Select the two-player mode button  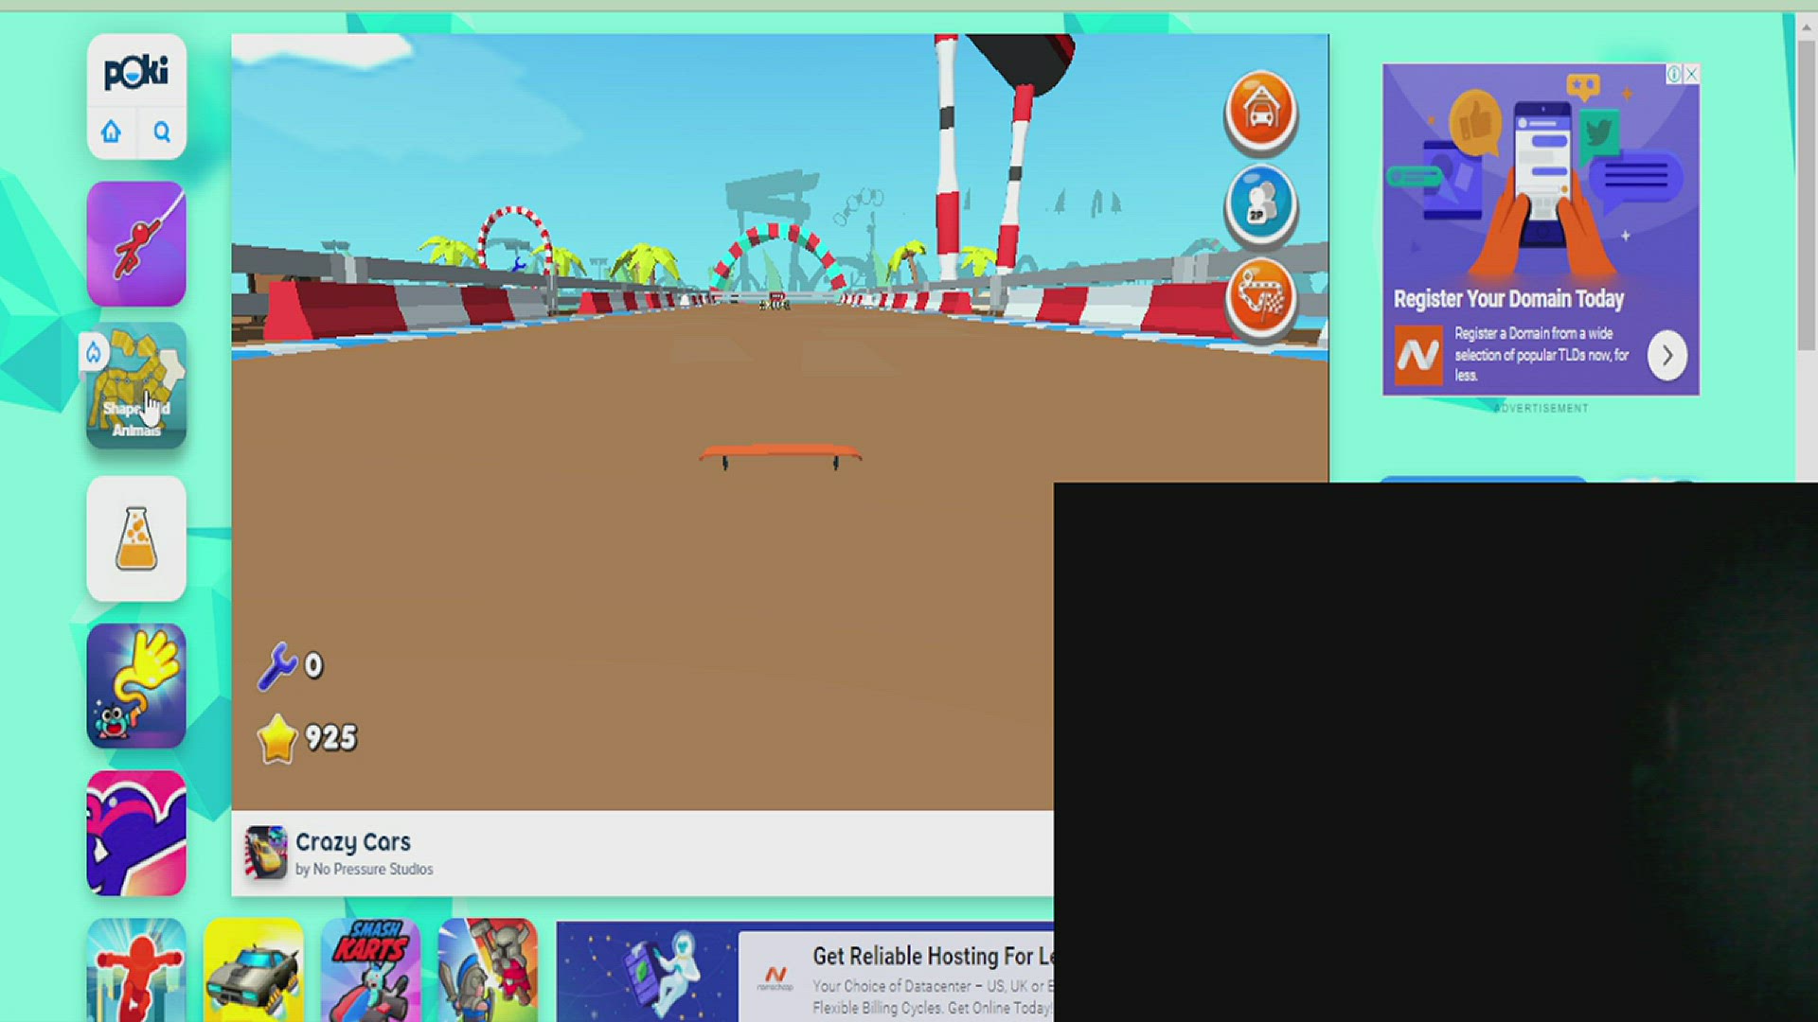(x=1260, y=204)
